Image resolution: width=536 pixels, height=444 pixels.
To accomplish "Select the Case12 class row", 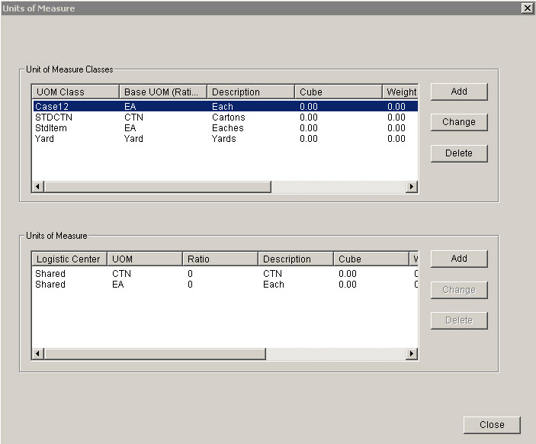I will 225,106.
